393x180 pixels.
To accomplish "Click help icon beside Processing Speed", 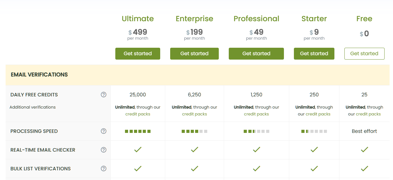I will pos(104,131).
